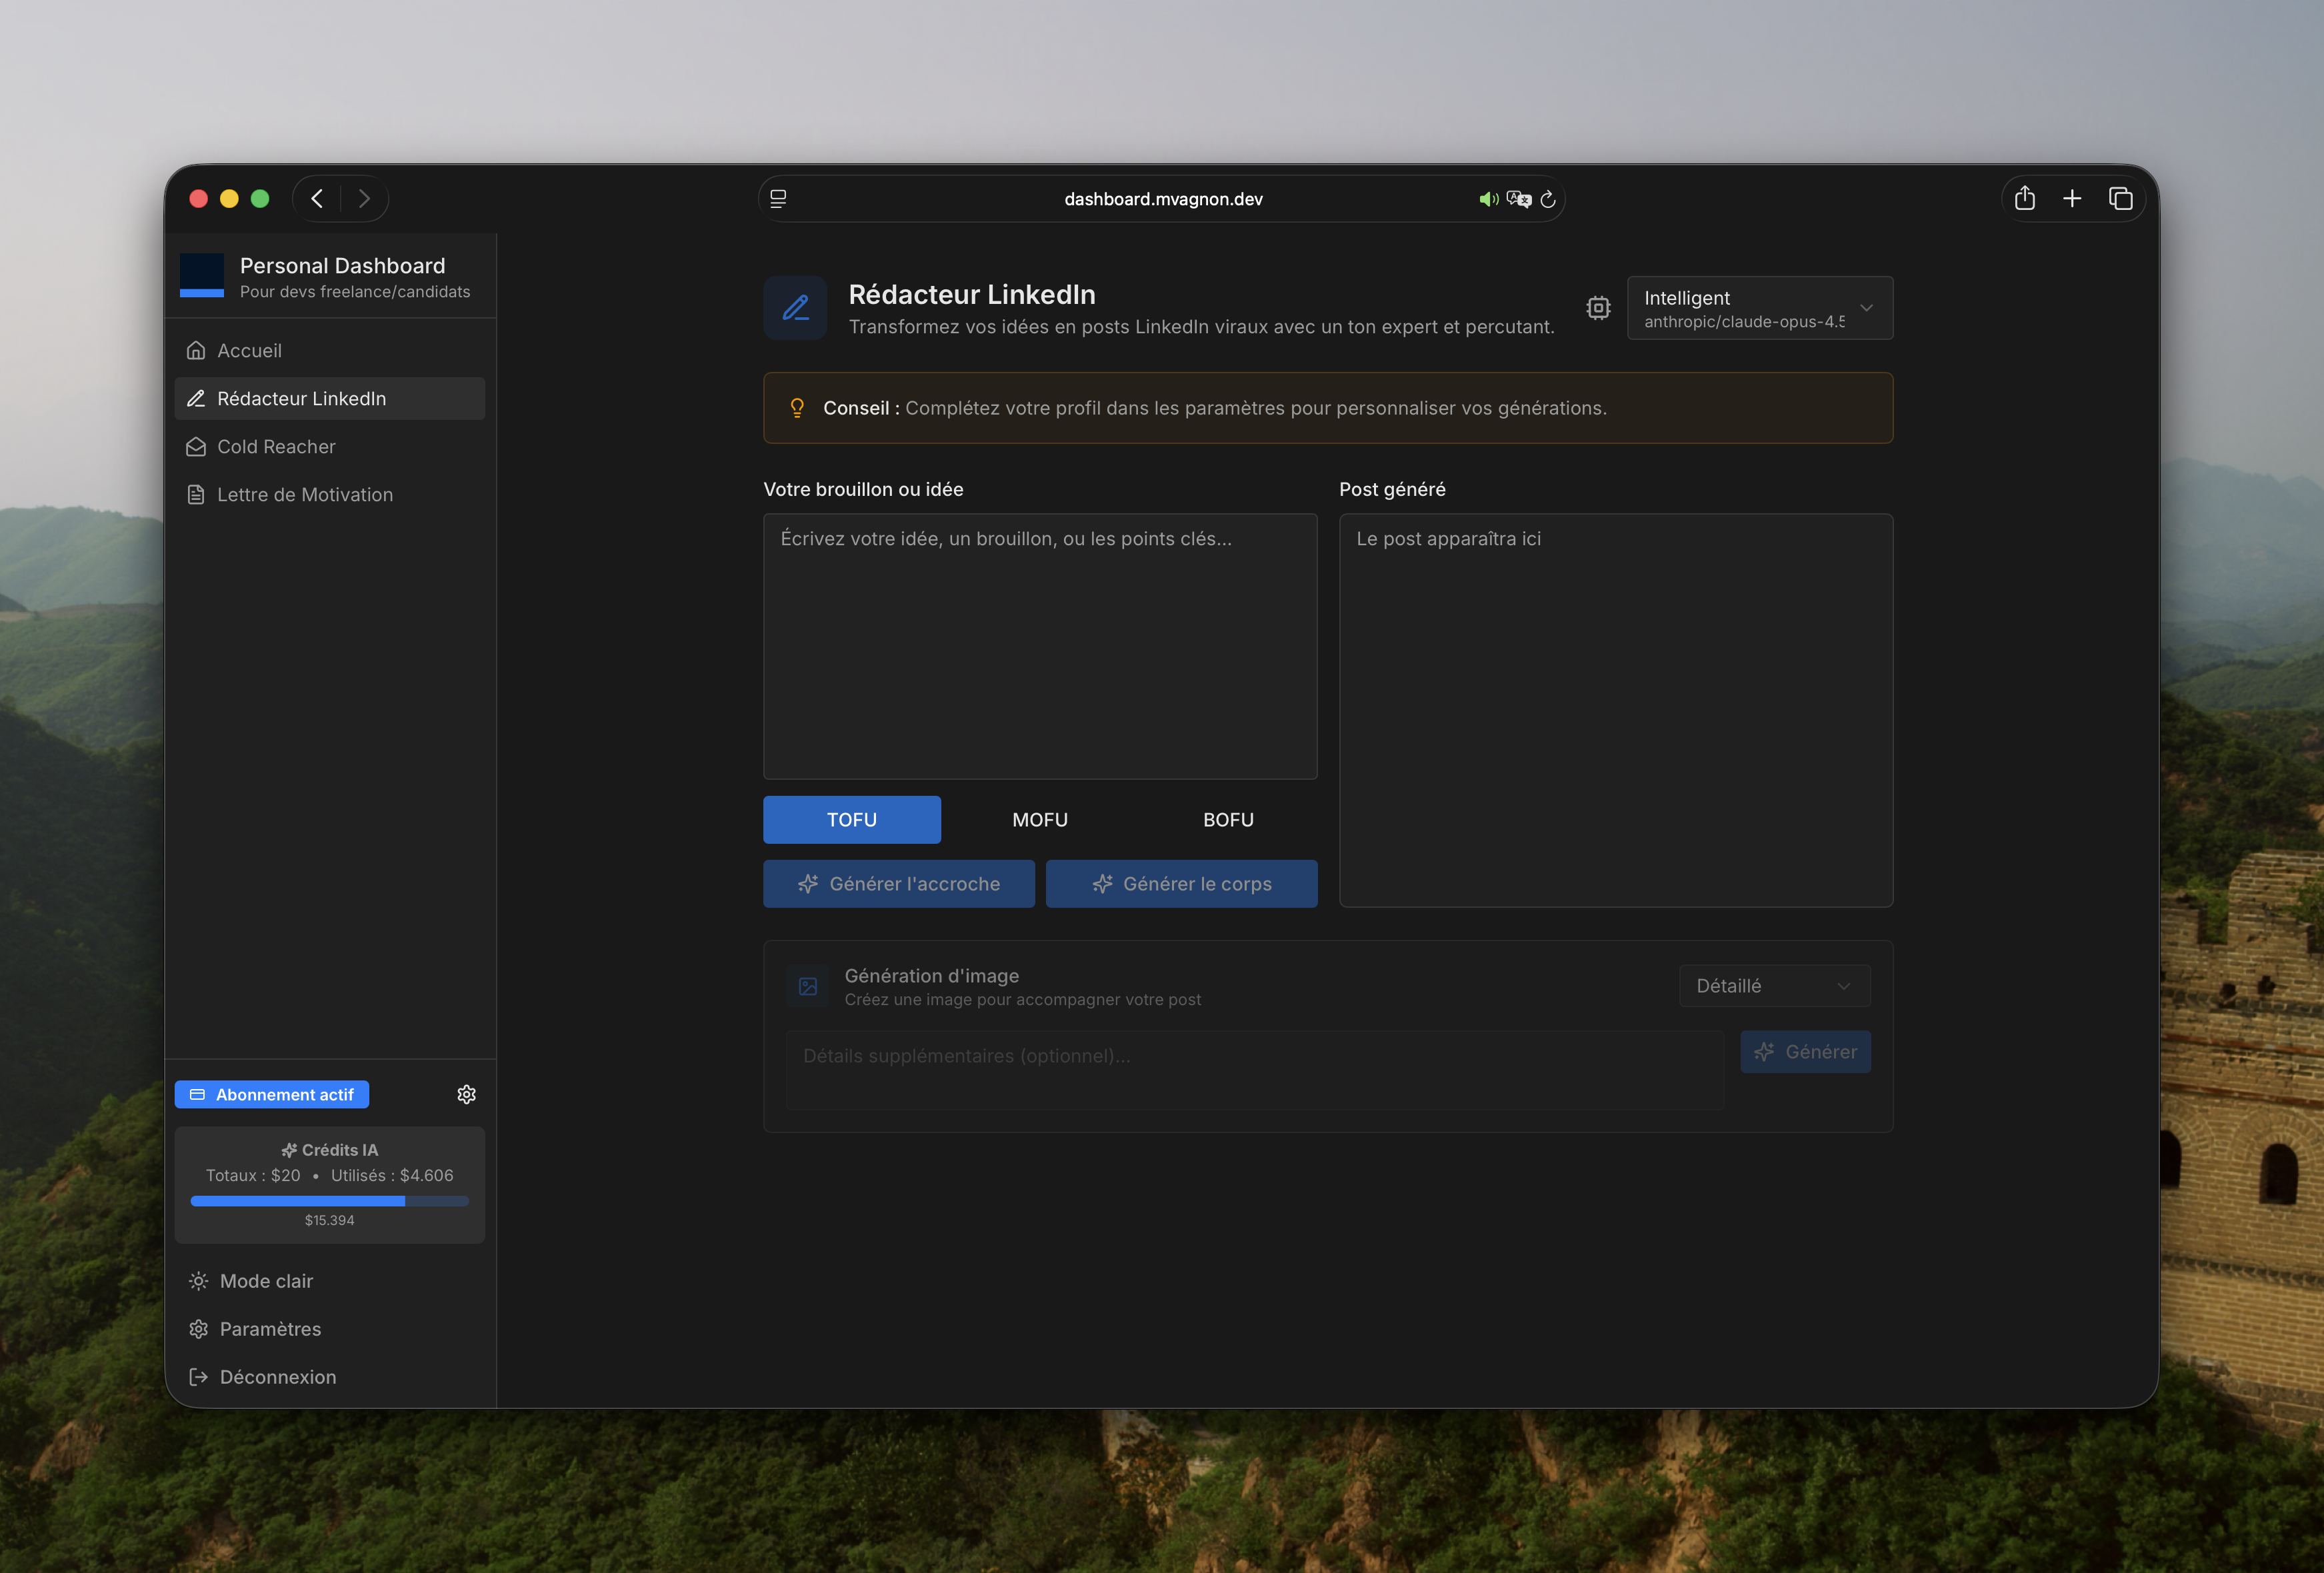Show tab overview icon
Screen dimensions: 2324x1573
[x=2120, y=198]
